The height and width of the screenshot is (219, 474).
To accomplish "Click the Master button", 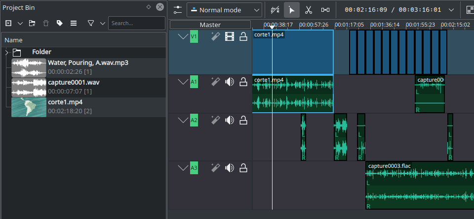I will (210, 25).
